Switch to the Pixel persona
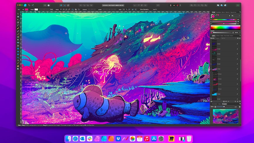The height and width of the screenshot is (143, 254). pyautogui.click(x=29, y=5)
